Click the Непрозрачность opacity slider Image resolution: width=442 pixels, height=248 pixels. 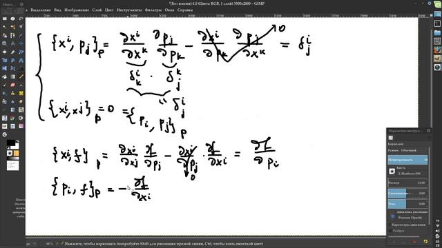click(x=407, y=160)
